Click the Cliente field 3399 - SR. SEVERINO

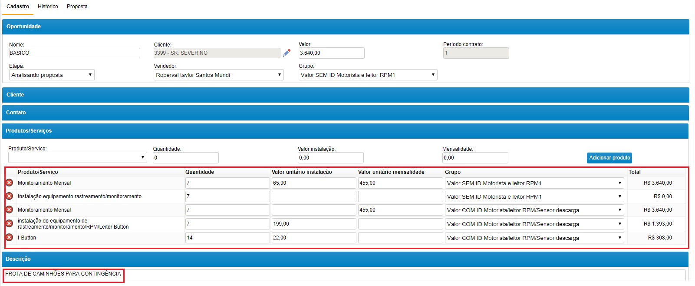click(x=217, y=53)
